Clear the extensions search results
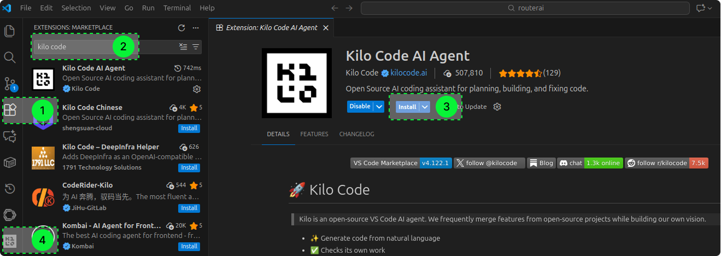This screenshot has width=721, height=256. (x=184, y=47)
